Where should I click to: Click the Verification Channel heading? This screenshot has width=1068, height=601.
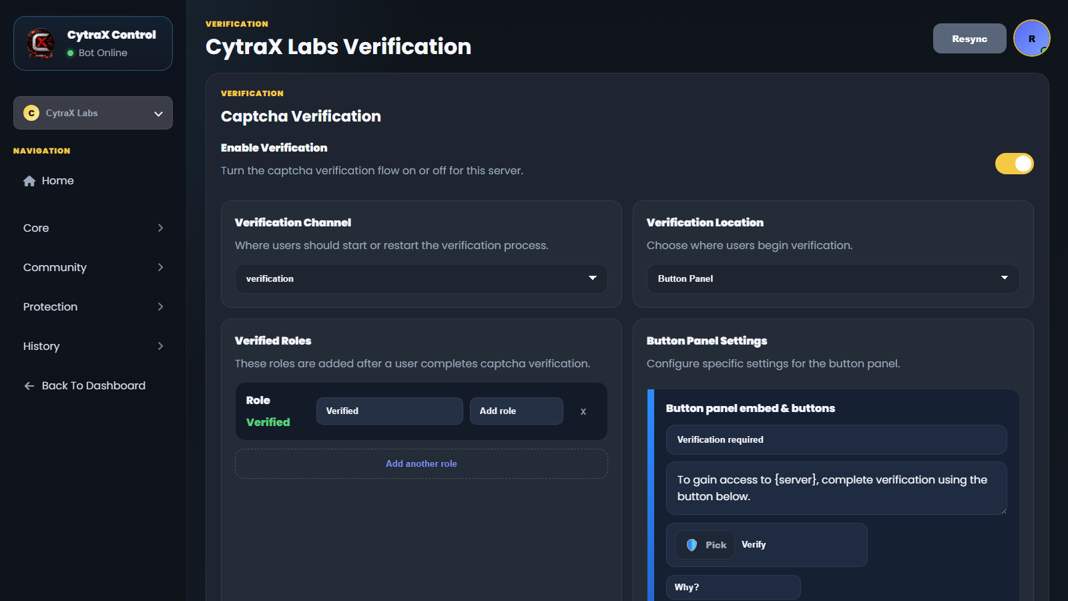pyautogui.click(x=292, y=223)
